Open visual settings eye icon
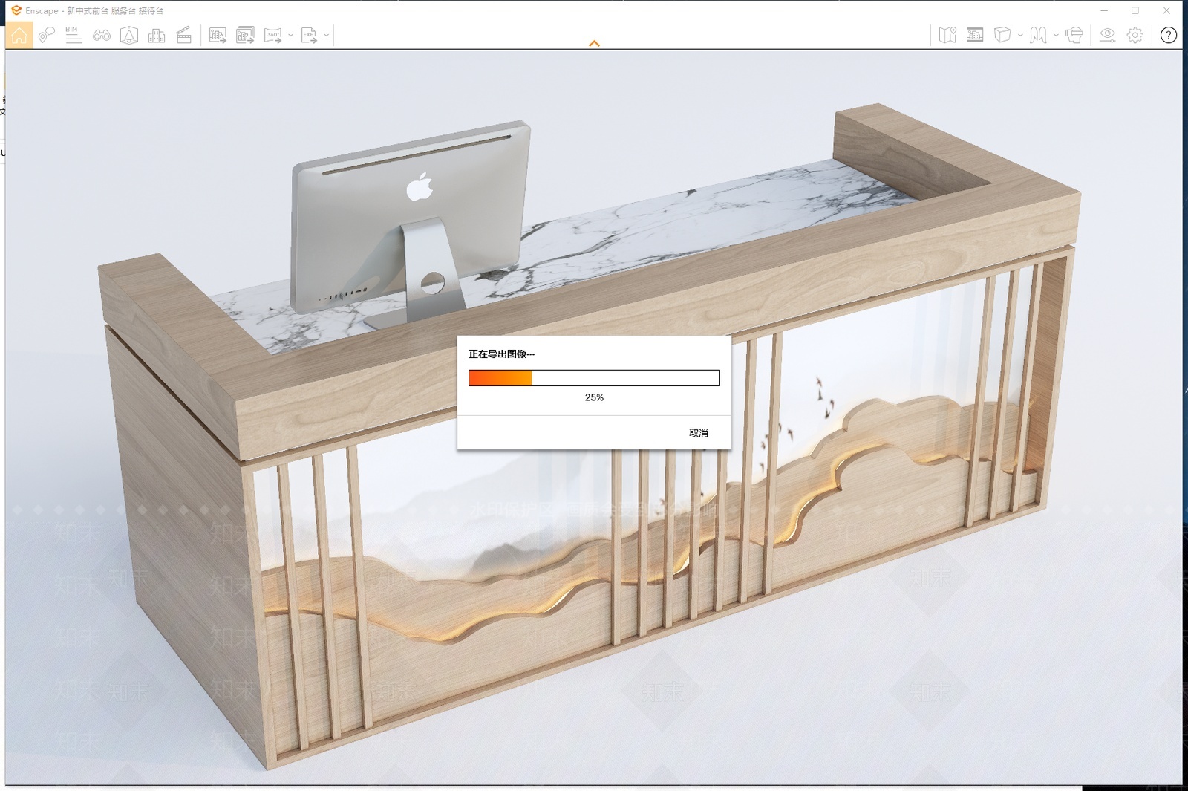Image resolution: width=1188 pixels, height=791 pixels. coord(1107,35)
